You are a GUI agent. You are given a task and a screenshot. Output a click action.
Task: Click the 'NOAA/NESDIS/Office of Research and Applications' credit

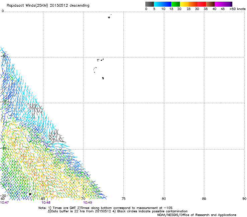pos(197,215)
